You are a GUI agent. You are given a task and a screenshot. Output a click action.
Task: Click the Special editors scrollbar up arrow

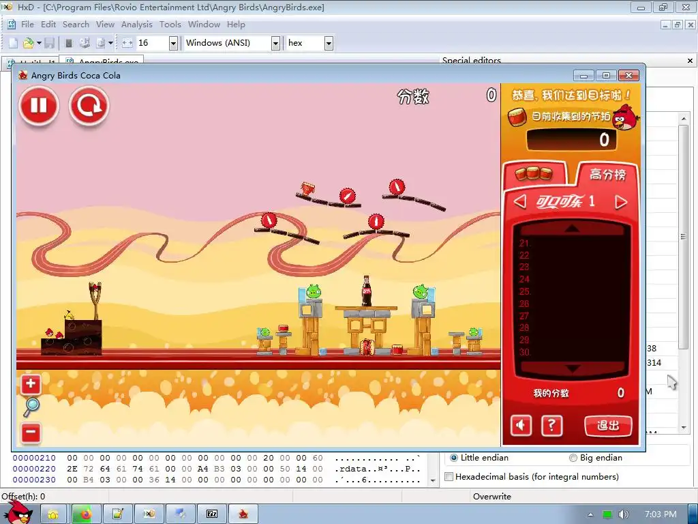coord(683,119)
